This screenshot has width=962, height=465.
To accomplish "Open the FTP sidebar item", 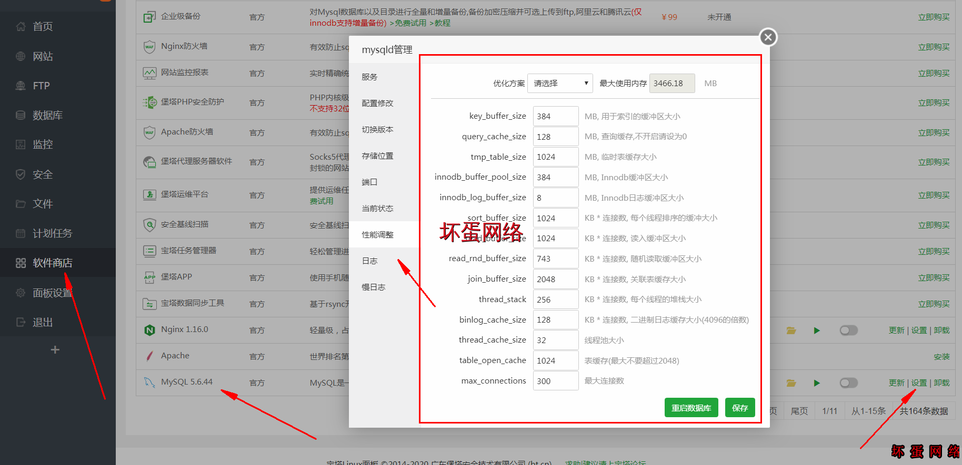I will tap(41, 86).
